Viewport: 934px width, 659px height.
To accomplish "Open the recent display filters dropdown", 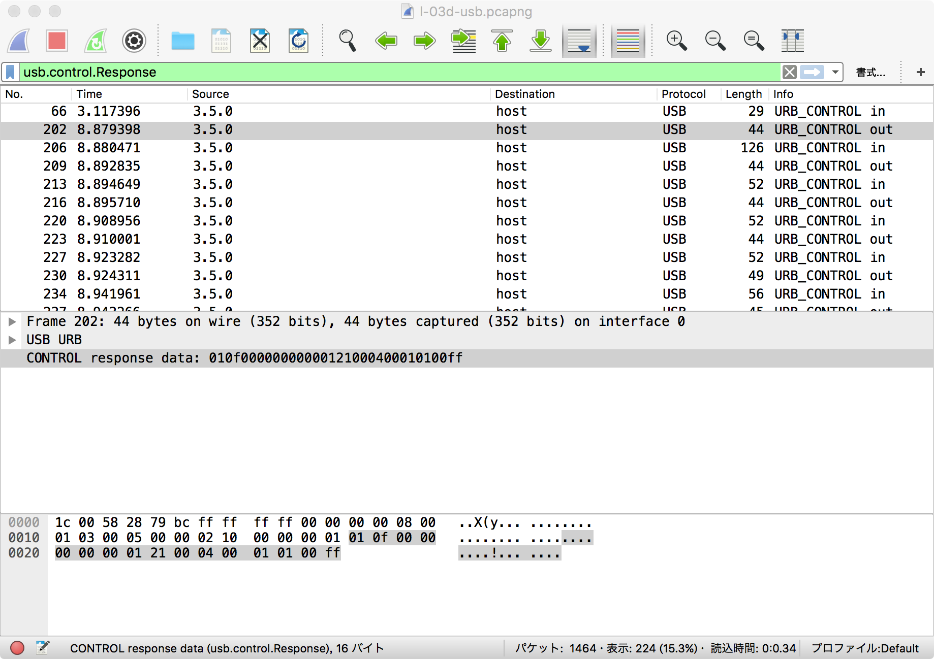I will 835,72.
